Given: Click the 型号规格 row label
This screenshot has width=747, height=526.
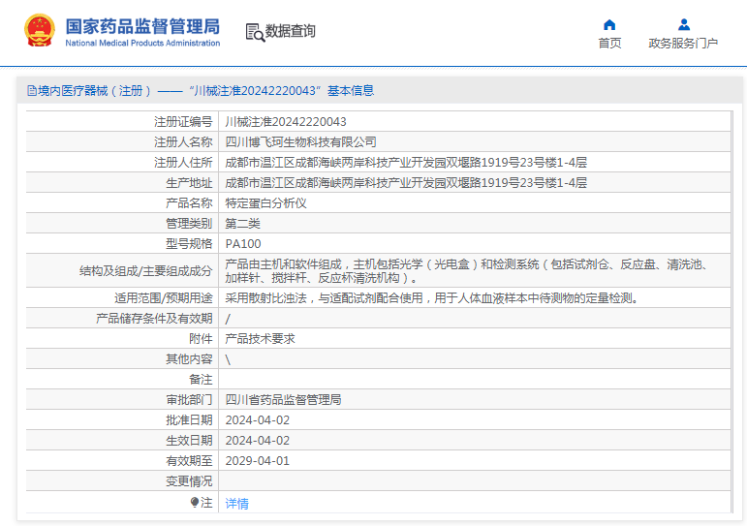Looking at the screenshot, I should [189, 244].
